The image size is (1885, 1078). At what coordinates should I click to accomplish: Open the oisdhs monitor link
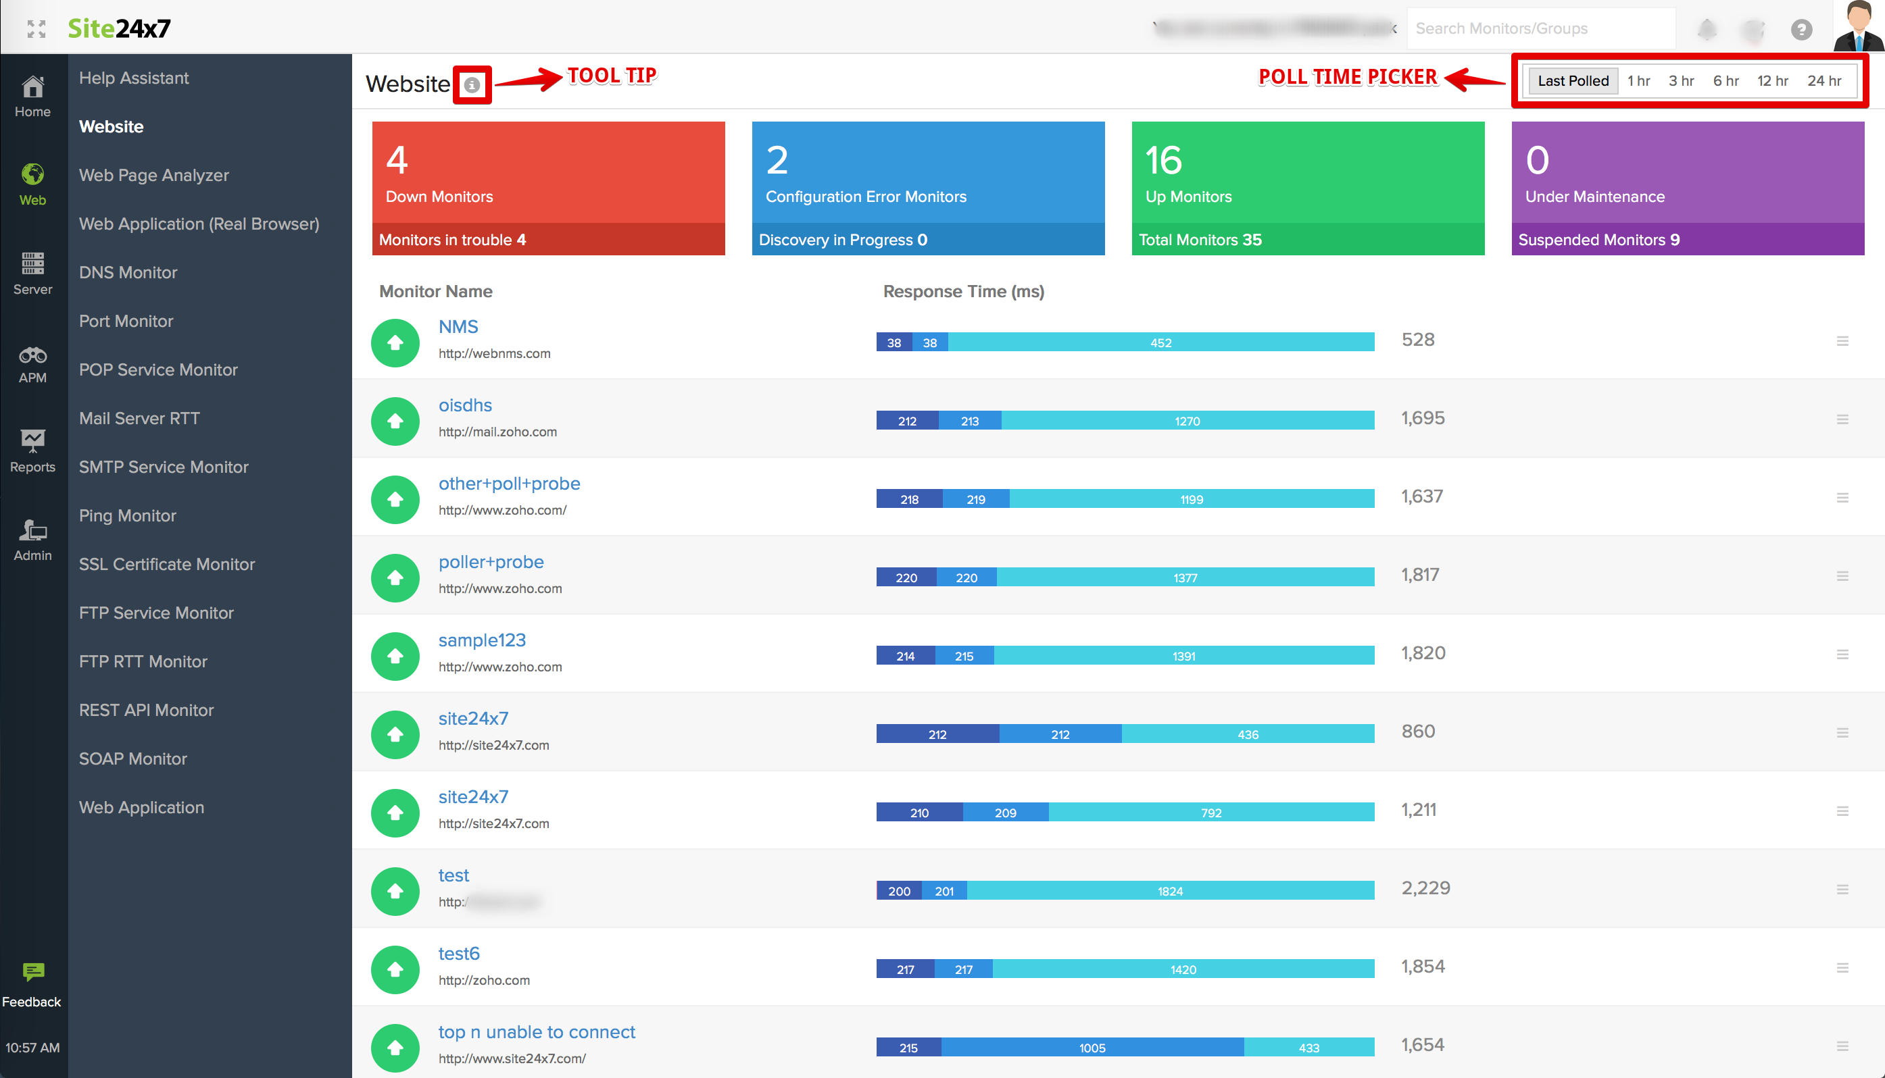[x=465, y=405]
